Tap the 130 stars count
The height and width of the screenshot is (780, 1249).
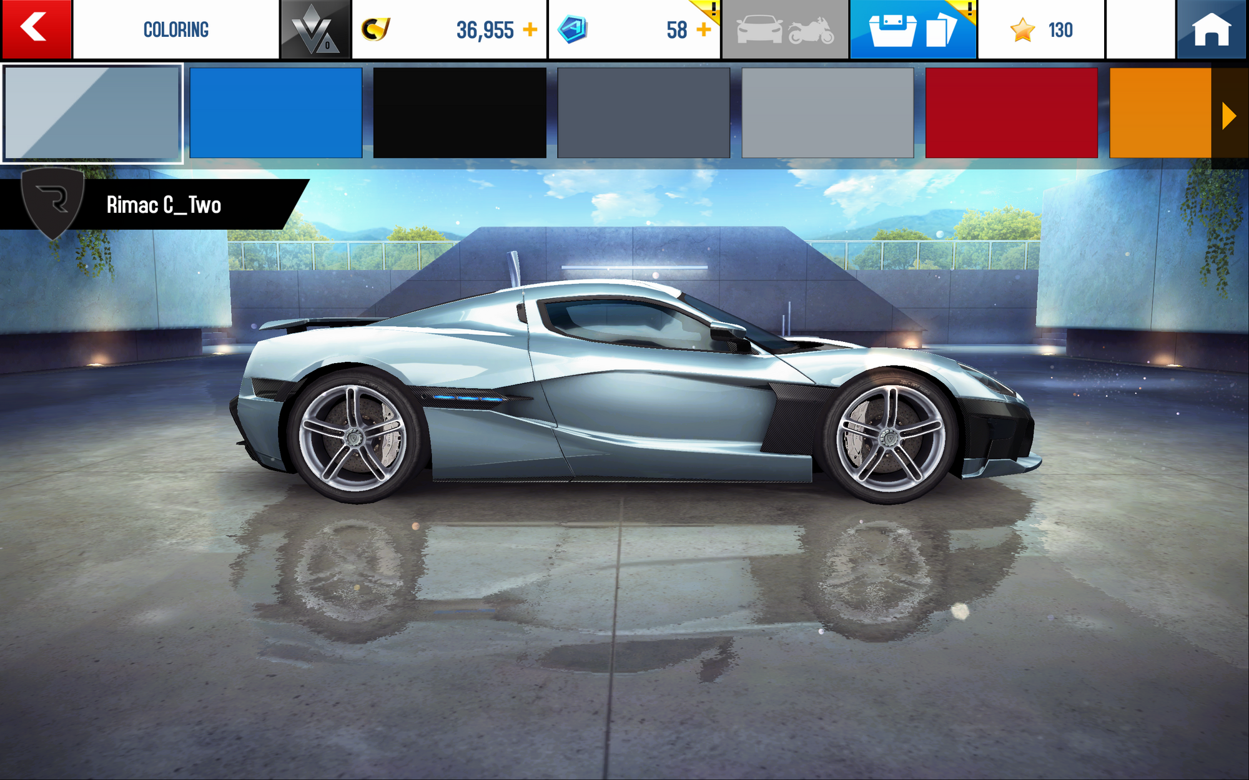[1060, 30]
